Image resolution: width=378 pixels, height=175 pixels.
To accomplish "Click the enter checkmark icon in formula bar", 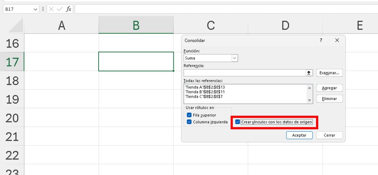I will pos(60,9).
